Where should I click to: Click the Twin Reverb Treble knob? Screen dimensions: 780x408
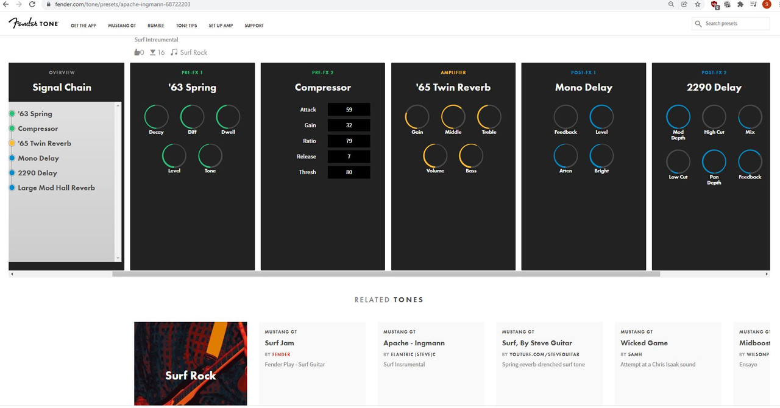point(489,116)
